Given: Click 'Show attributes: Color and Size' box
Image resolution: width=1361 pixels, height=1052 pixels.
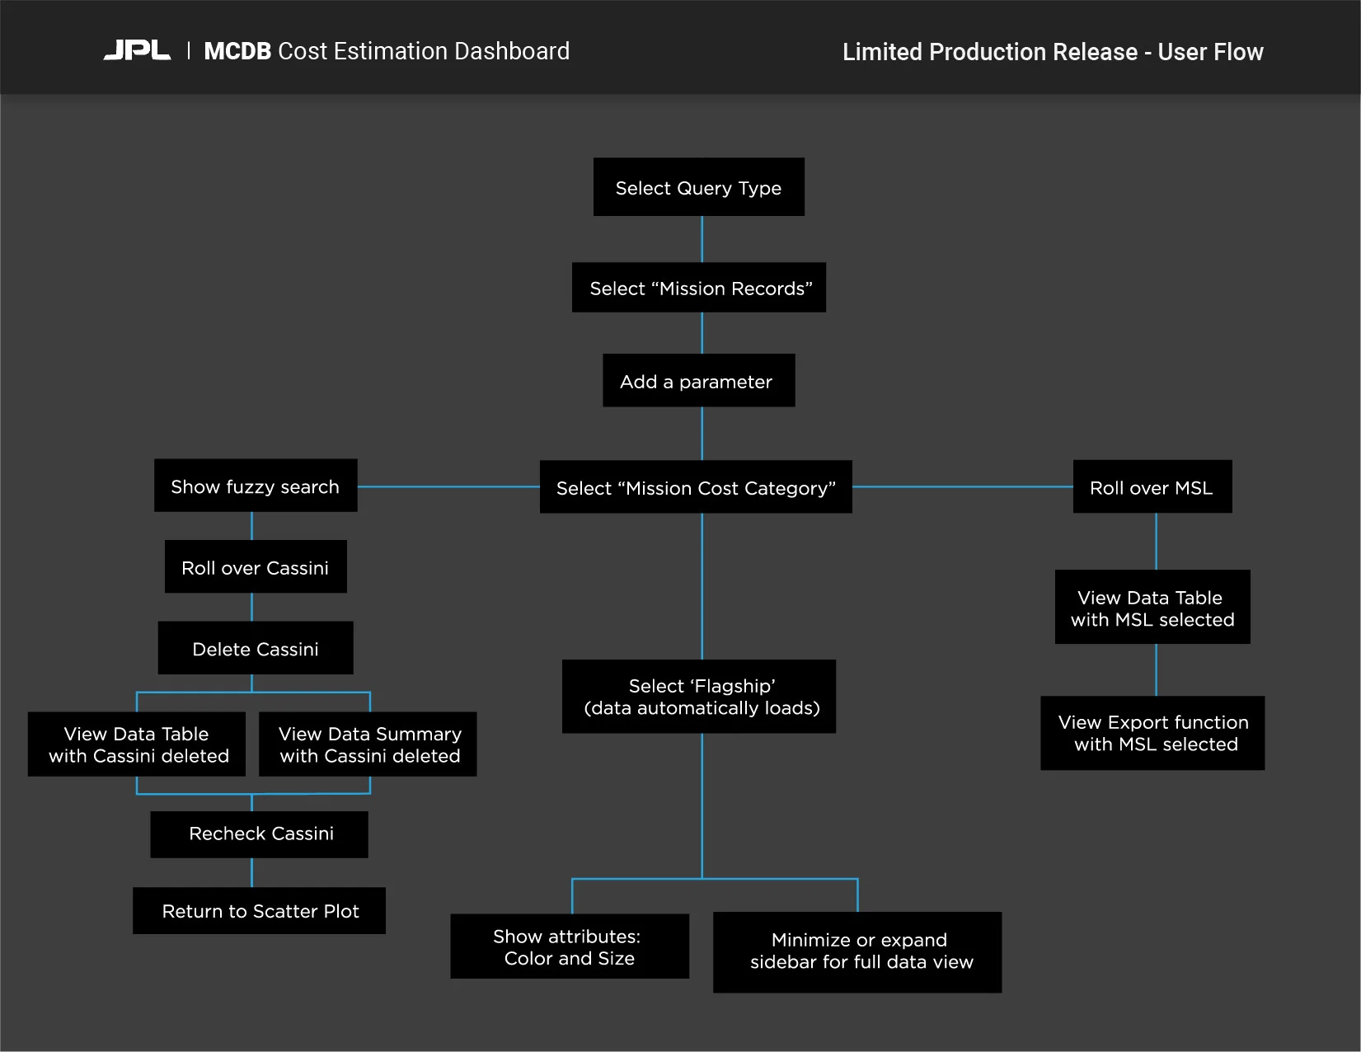Looking at the screenshot, I should (570, 946).
